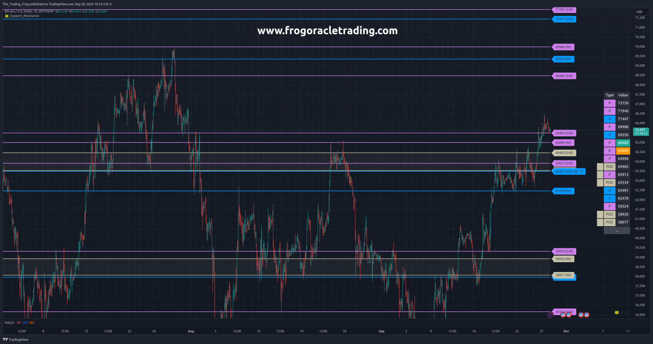Screen dimensions: 653x344
Task: Click the MACD value 403
Action: 32,323
